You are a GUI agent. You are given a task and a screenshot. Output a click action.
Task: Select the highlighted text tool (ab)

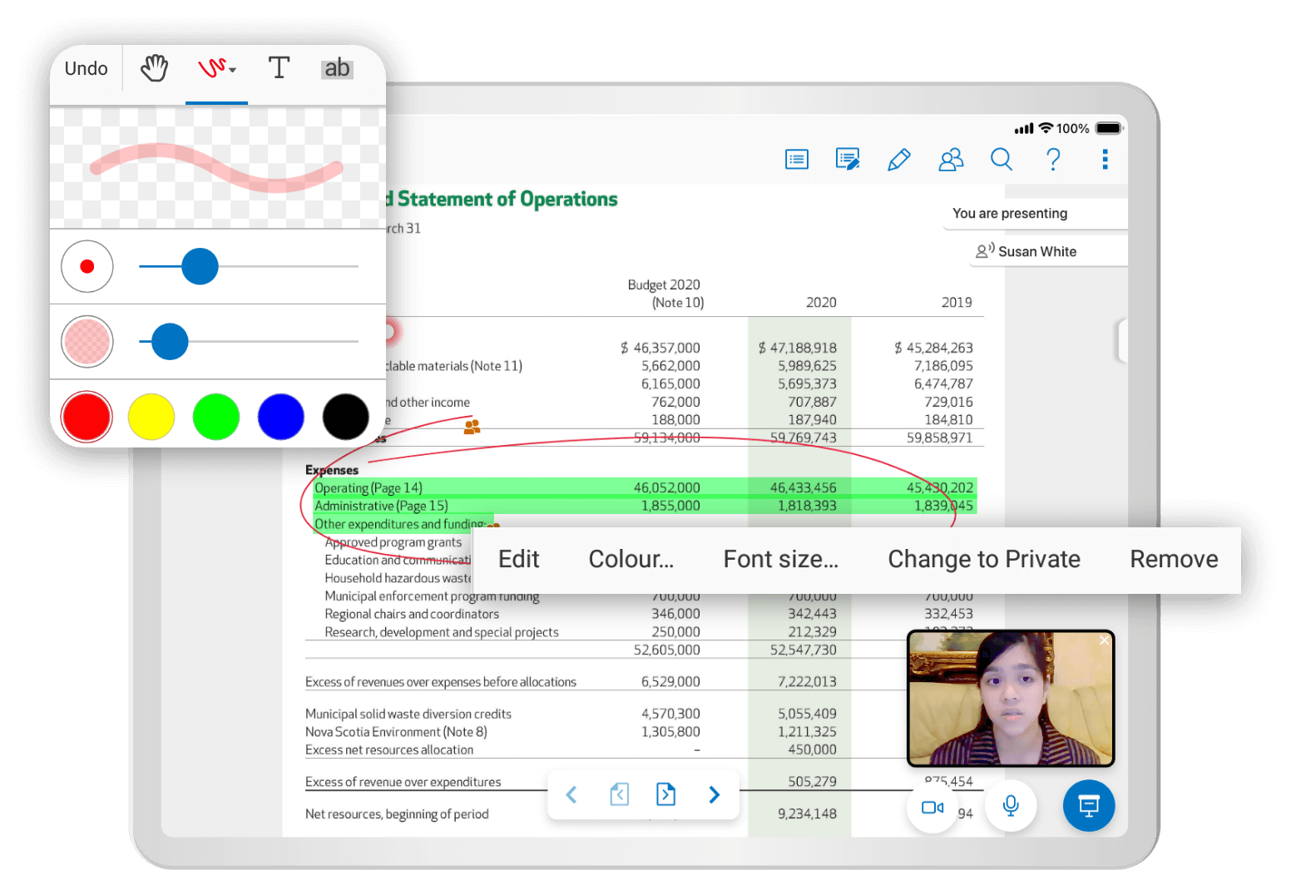pos(337,68)
